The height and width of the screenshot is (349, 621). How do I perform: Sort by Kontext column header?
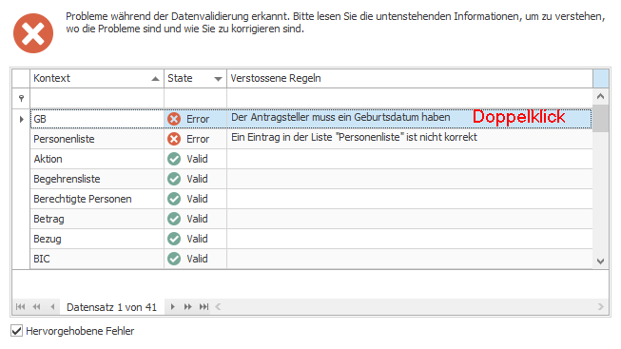pyautogui.click(x=97, y=78)
